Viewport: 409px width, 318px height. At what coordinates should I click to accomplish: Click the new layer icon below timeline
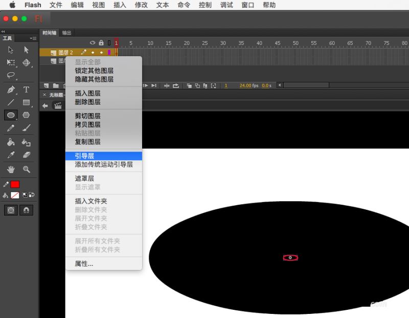(46, 86)
